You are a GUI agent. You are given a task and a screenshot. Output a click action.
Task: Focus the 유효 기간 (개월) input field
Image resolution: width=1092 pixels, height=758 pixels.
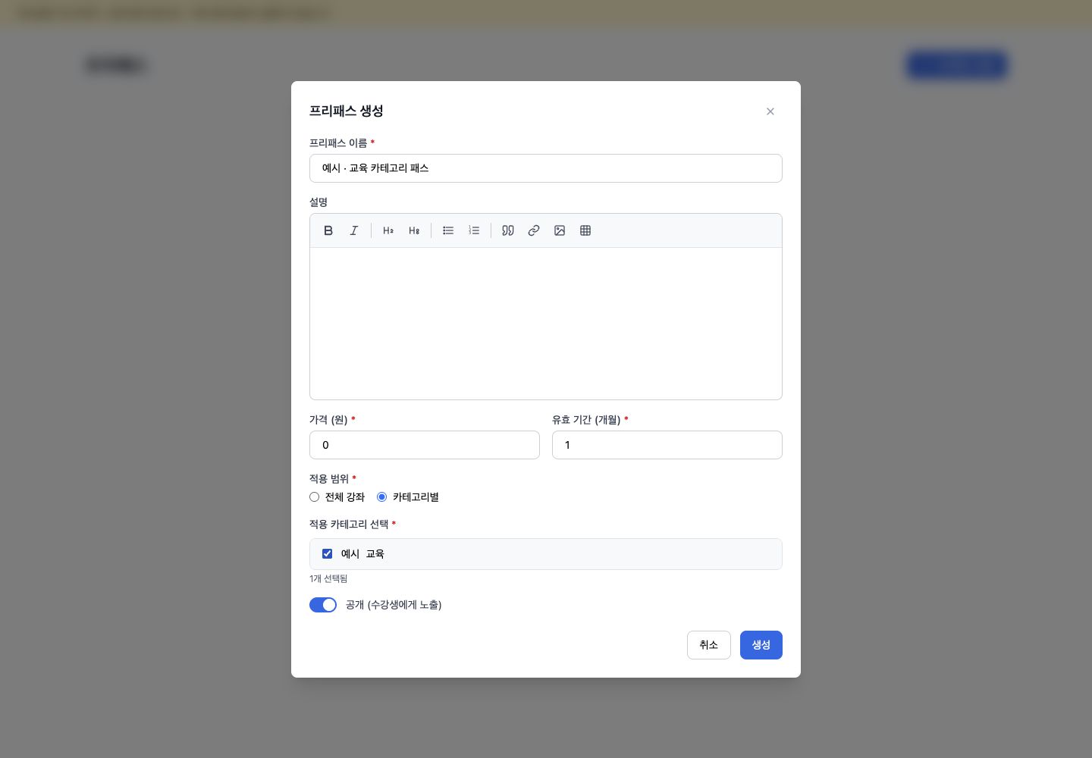point(667,445)
